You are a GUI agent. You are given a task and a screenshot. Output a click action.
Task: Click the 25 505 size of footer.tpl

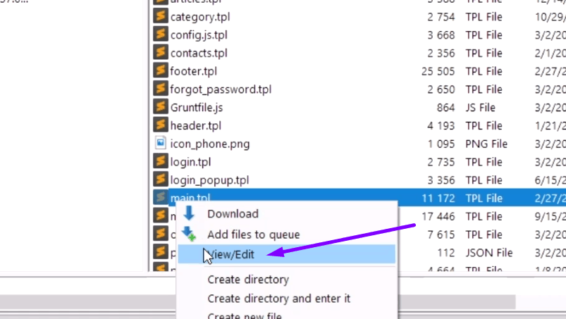coord(438,71)
